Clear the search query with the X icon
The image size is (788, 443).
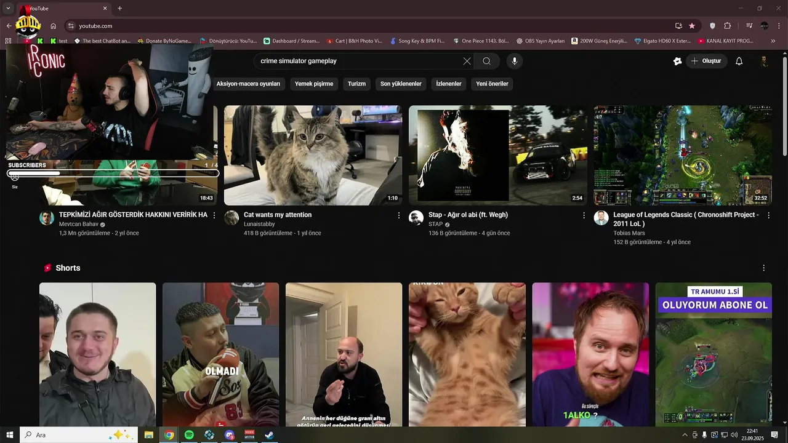(x=467, y=61)
